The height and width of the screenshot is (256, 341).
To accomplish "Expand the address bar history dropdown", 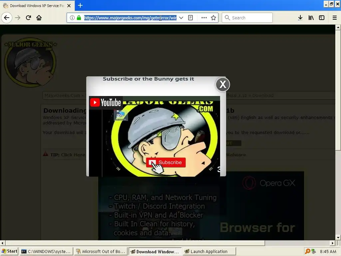I will tap(181, 18).
